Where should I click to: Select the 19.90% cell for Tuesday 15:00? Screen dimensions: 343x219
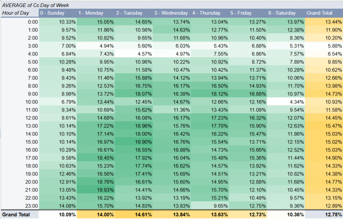tap(134, 142)
